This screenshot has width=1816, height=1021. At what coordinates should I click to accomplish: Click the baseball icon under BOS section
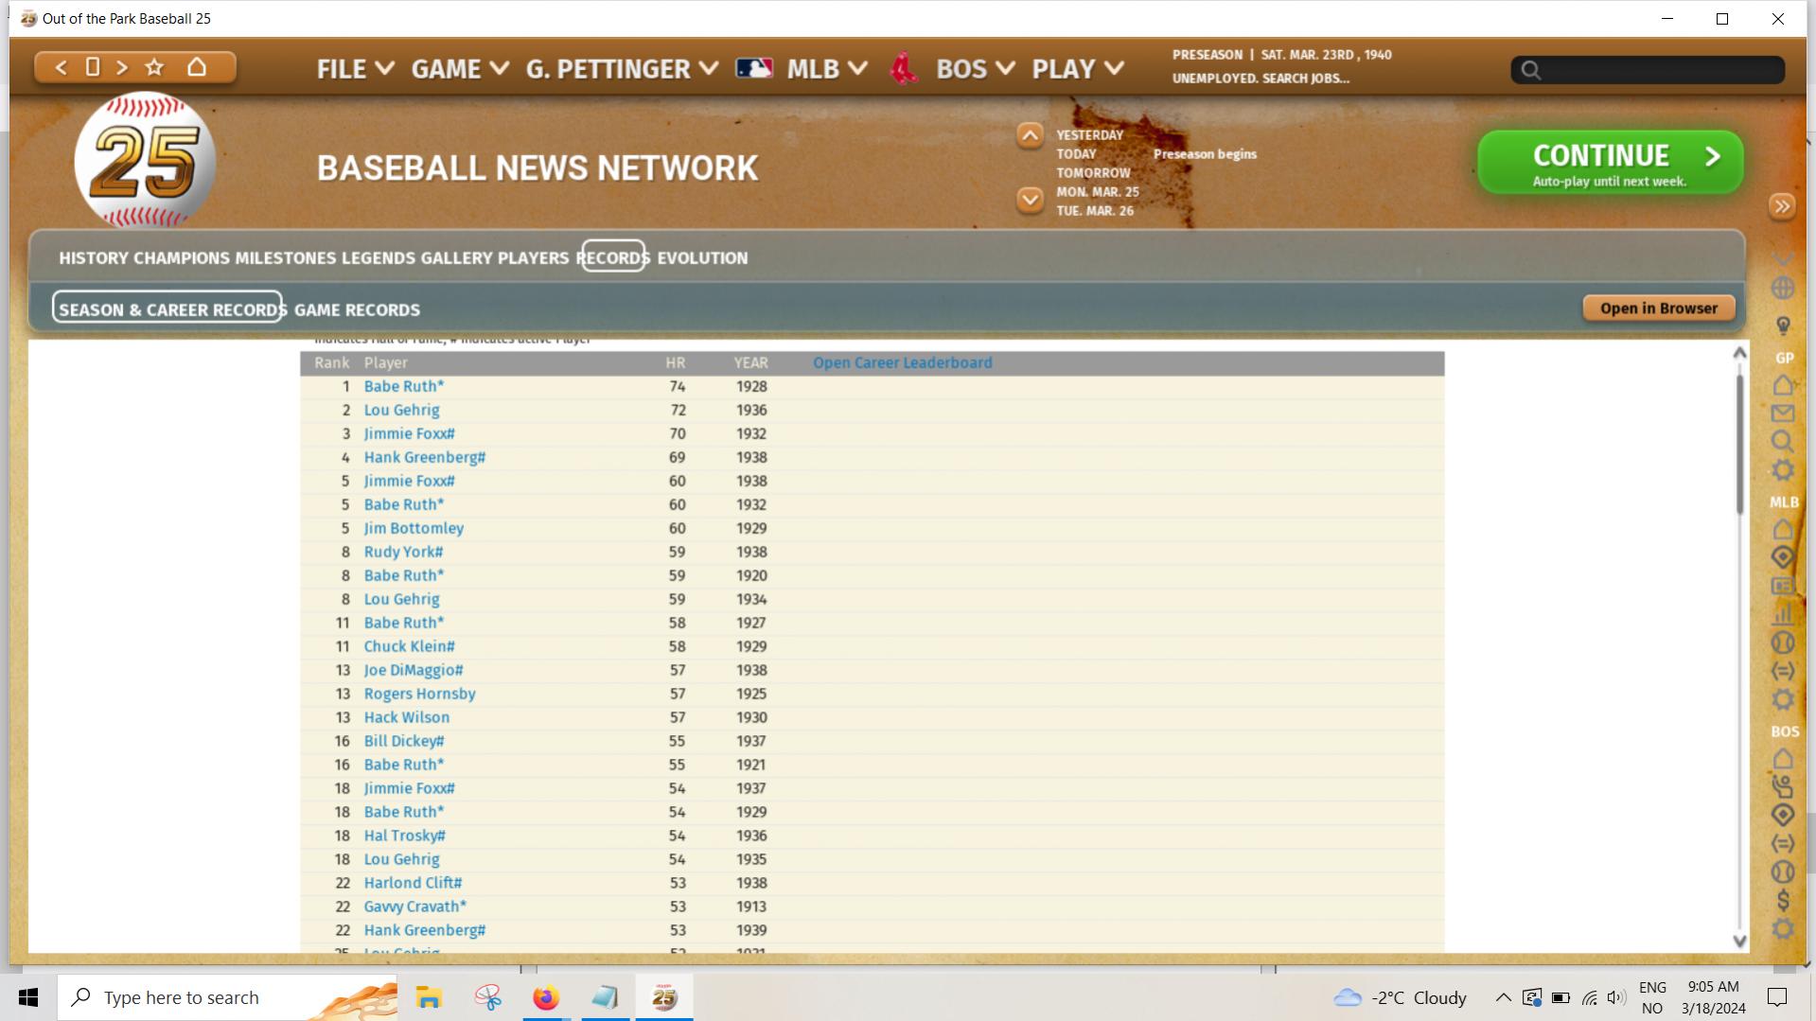click(1783, 871)
